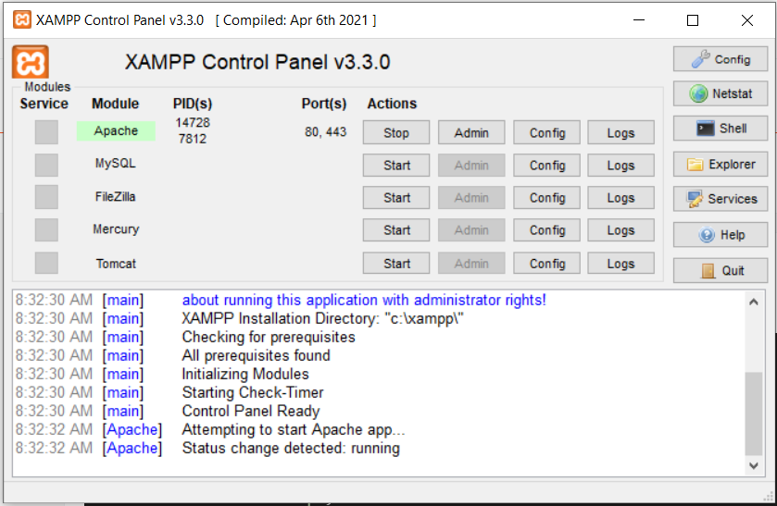Toggle the Mercury service checkbox
The height and width of the screenshot is (506, 777).
(x=46, y=229)
